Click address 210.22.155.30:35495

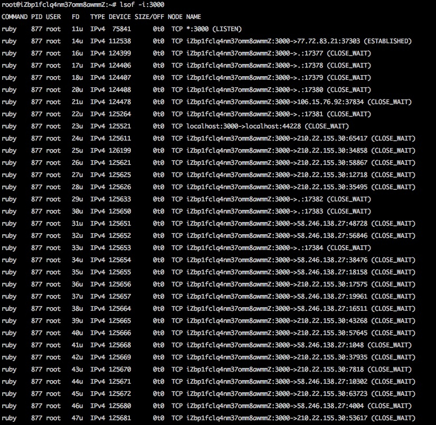[x=333, y=187]
